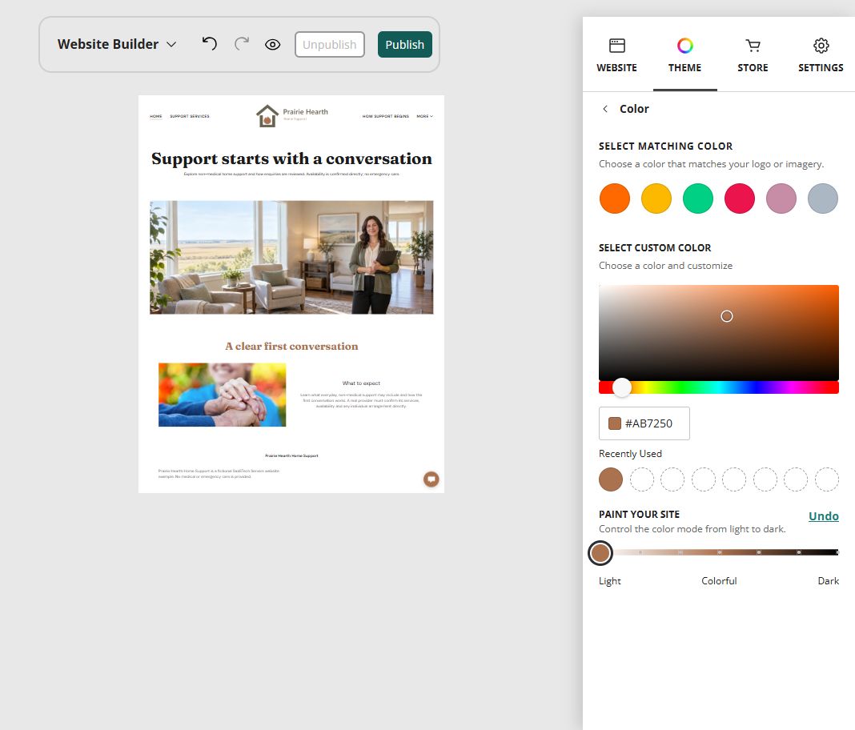Screen dimensions: 855x730
Task: Select the gray-blue matching color swatch
Action: pyautogui.click(x=823, y=199)
